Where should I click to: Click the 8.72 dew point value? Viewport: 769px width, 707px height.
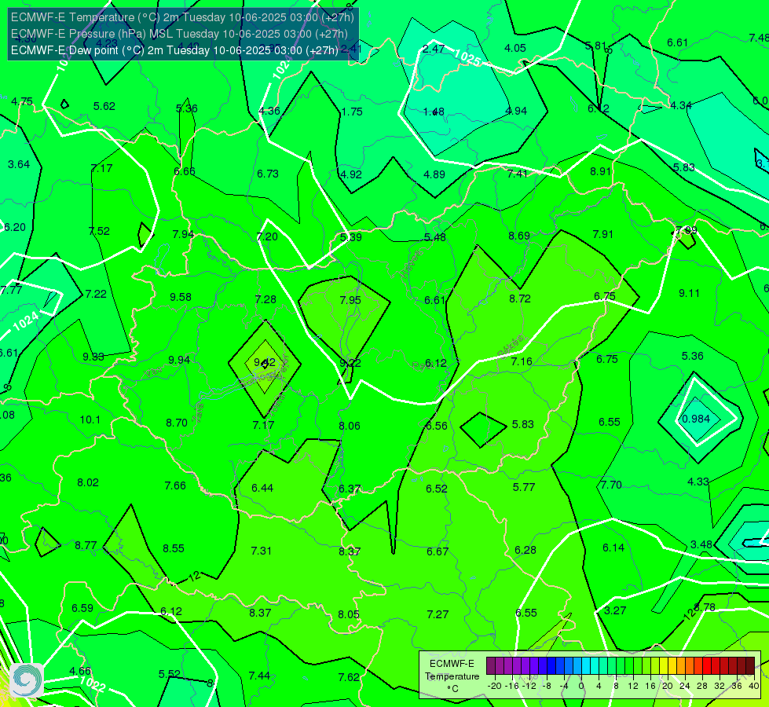point(520,299)
